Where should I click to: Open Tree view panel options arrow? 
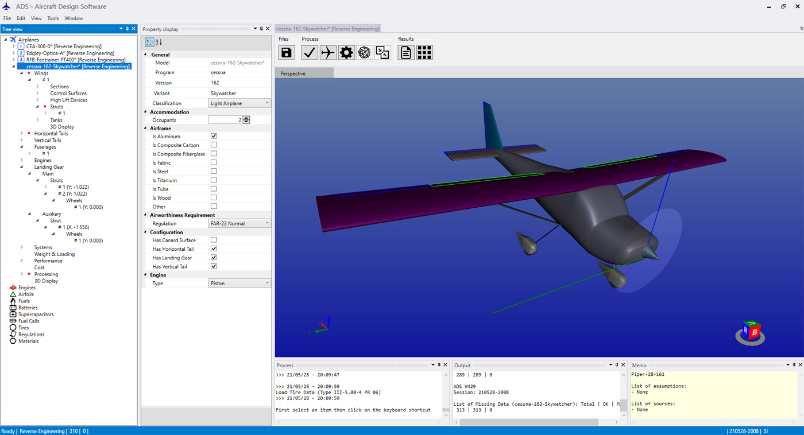pyautogui.click(x=121, y=29)
